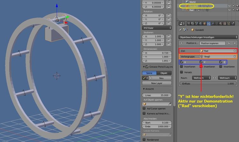This screenshot has height=142, width=239.
Task: Enable Invertieren under the X axis
Action: point(181,67)
